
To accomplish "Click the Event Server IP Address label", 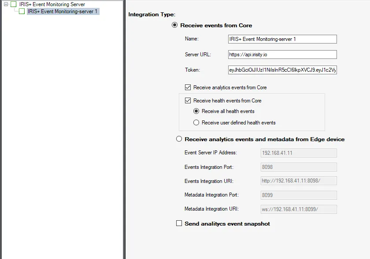I will pos(211,153).
